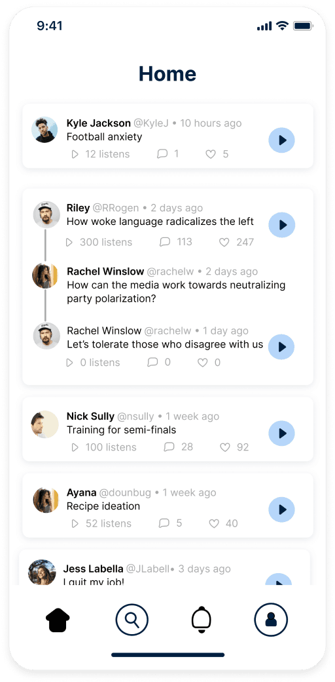Screen dimensions: 335x682
Task: Tap comment icon on Kyle Jackson's post
Action: (x=162, y=153)
